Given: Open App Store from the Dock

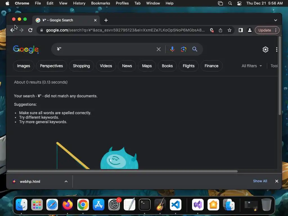Looking at the screenshot, I should [98, 205].
